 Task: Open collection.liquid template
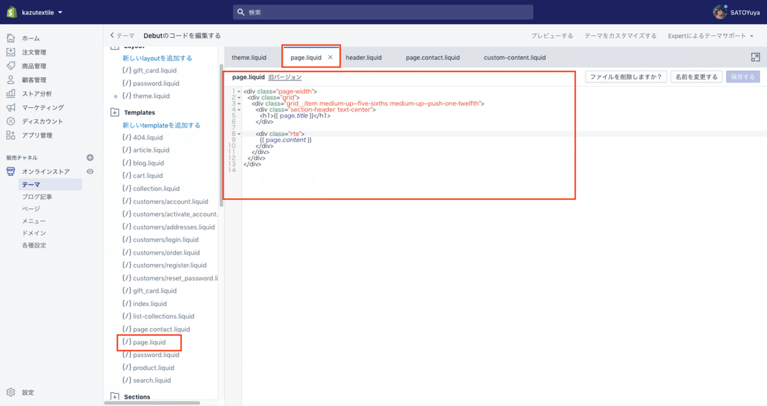(151, 188)
